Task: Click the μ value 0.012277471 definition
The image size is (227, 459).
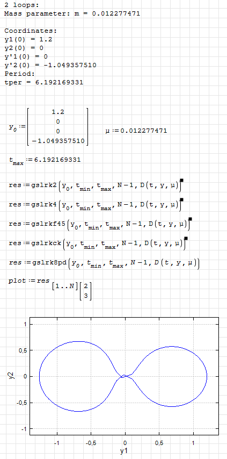Action: [x=136, y=131]
